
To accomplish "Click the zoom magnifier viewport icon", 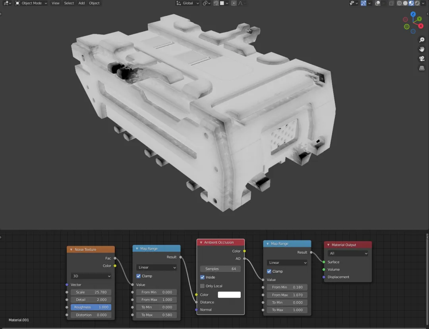I will pyautogui.click(x=422, y=40).
